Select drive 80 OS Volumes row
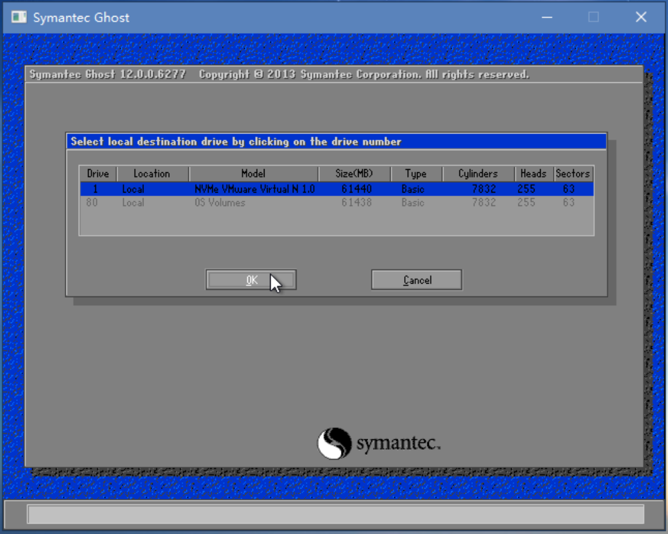The height and width of the screenshot is (534, 668). click(x=336, y=202)
